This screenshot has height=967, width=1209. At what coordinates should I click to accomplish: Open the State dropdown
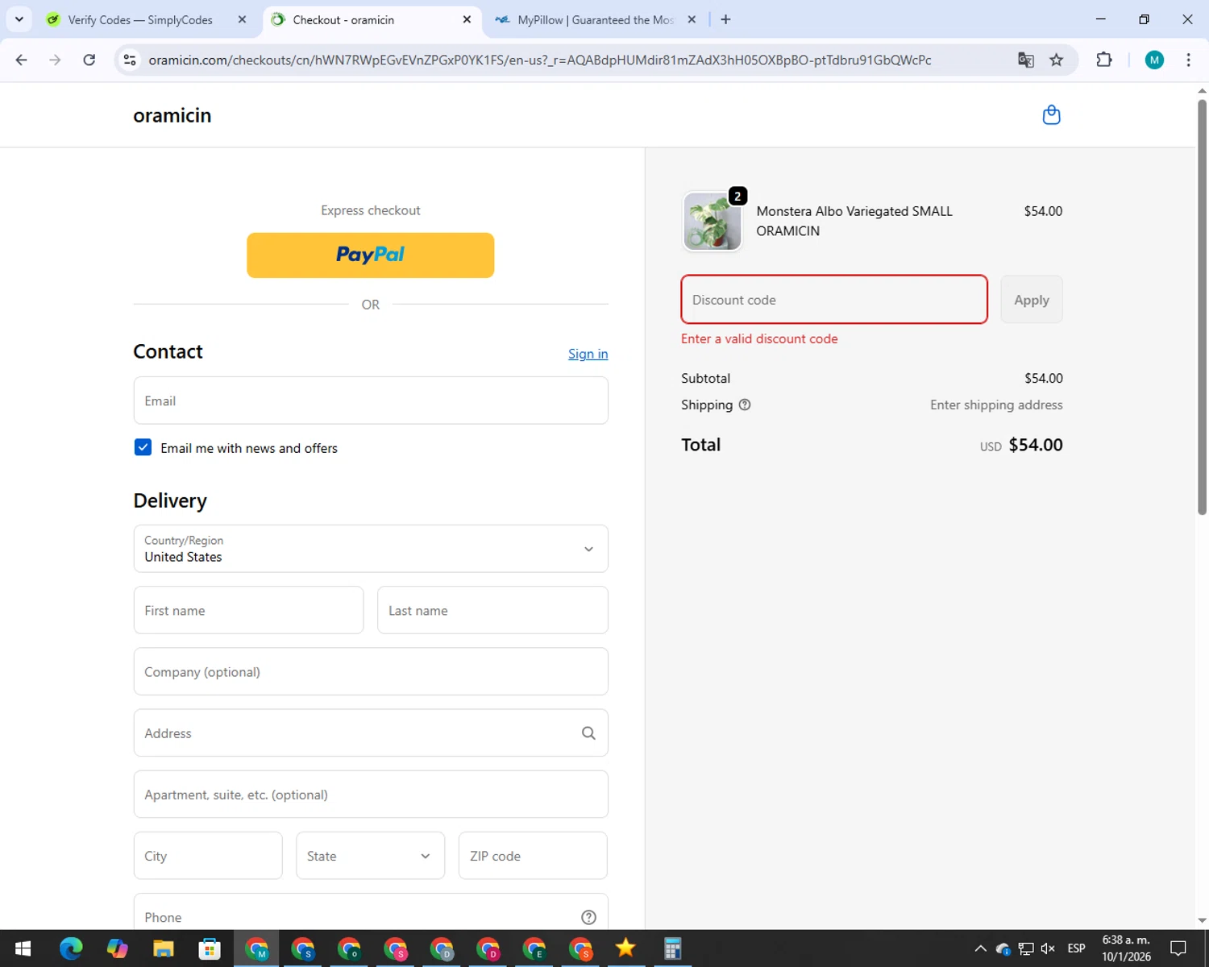click(370, 856)
